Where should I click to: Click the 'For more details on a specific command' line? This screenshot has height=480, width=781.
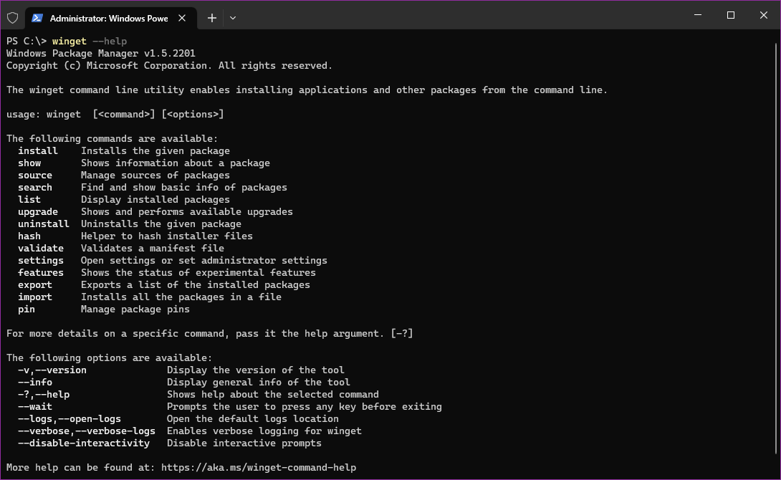click(x=210, y=334)
